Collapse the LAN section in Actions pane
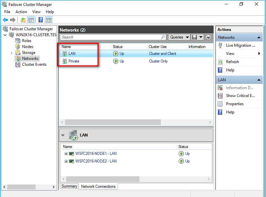Viewport: 266px width, 197px height. click(x=259, y=80)
